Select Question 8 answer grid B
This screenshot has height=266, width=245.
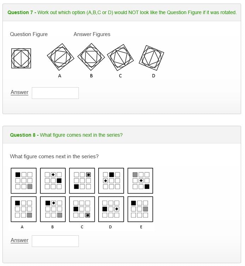[53, 209]
